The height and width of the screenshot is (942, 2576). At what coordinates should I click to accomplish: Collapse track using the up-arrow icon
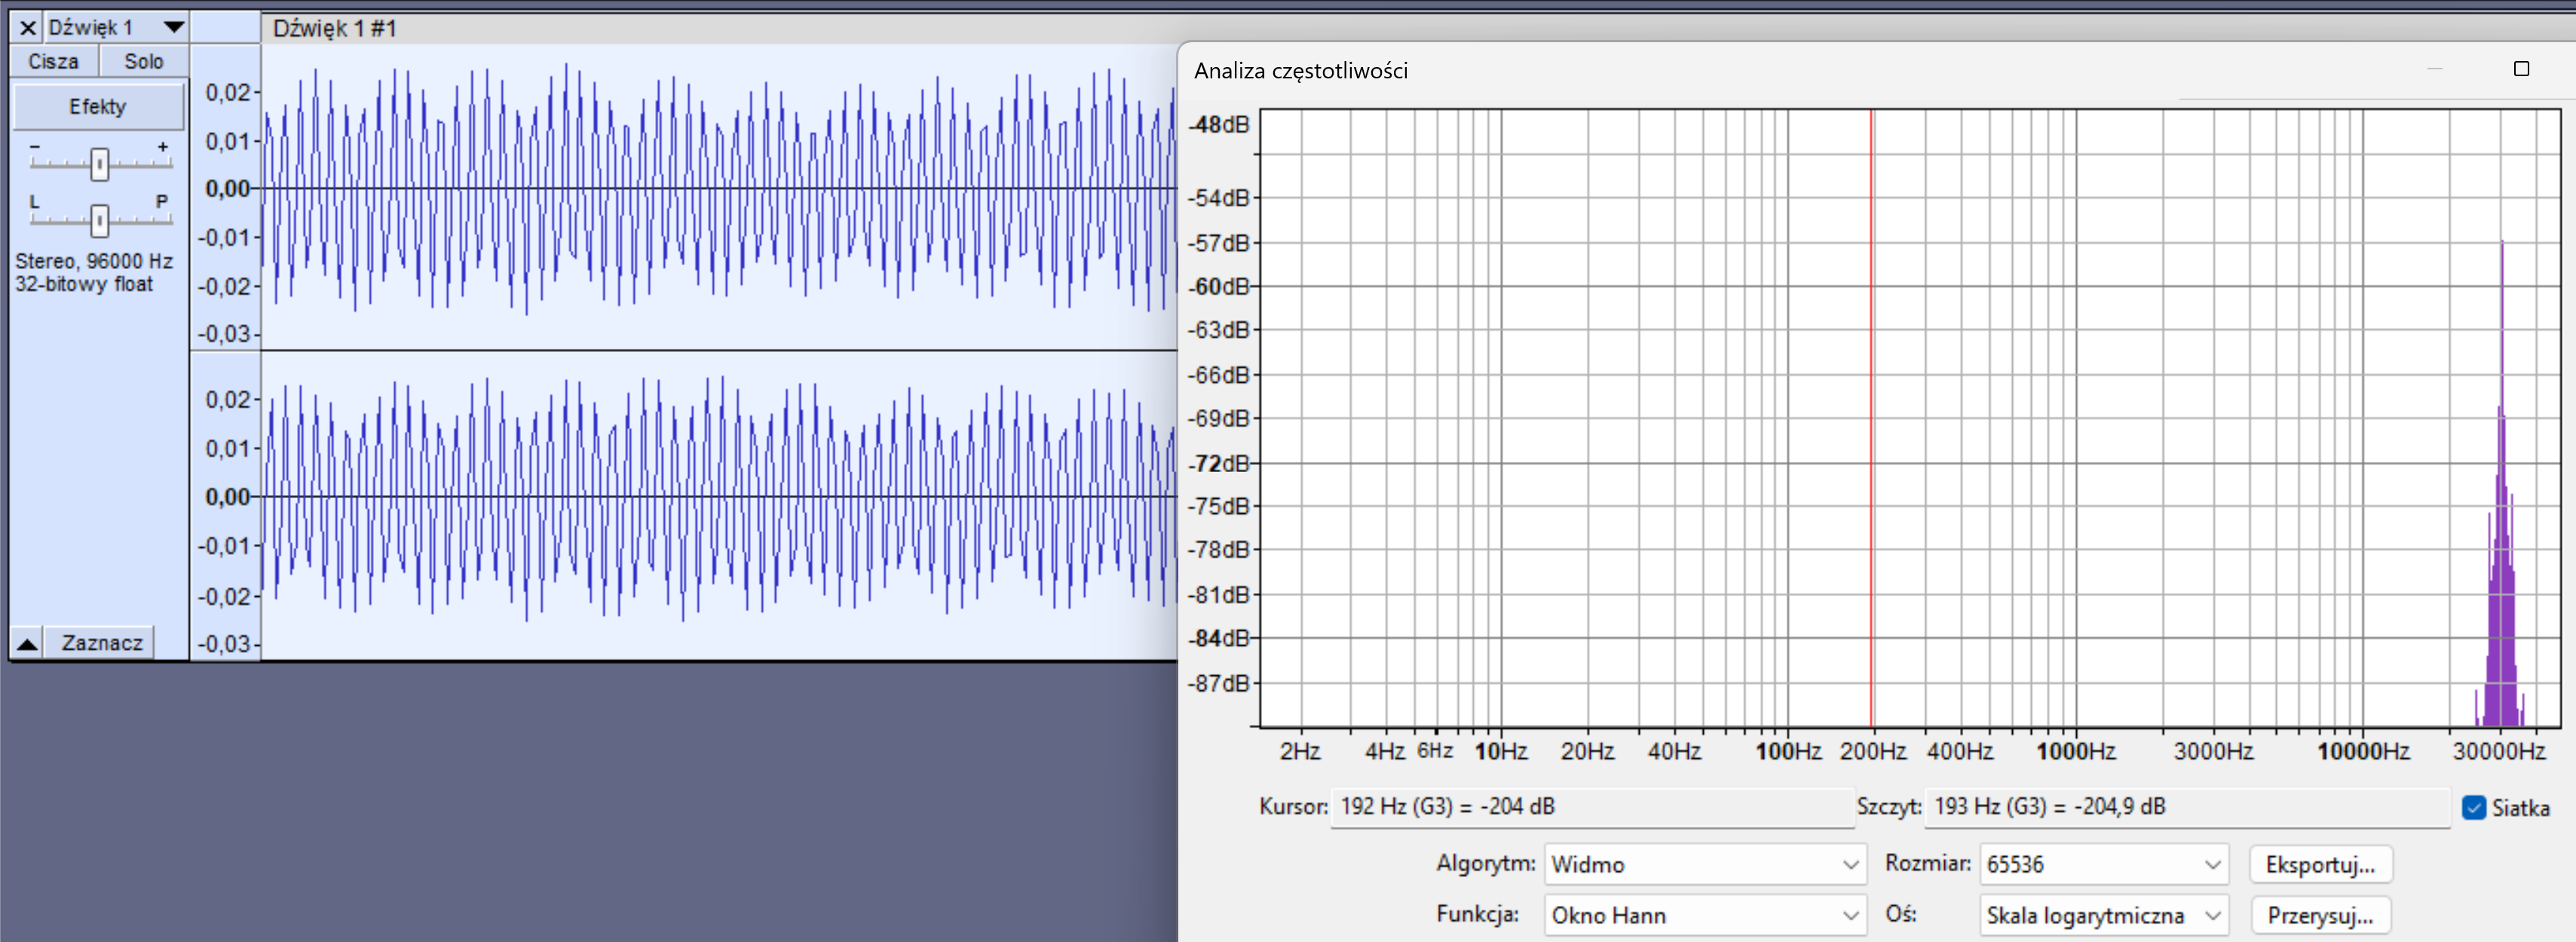click(27, 643)
